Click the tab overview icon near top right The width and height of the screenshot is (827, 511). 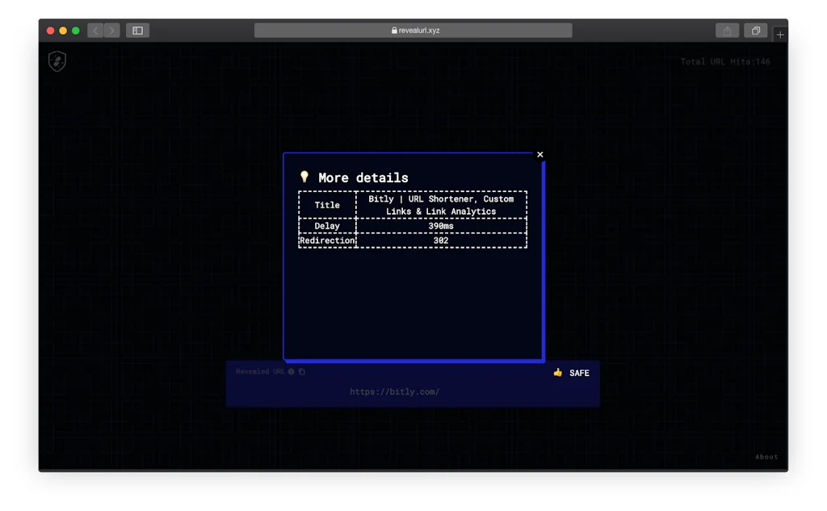[x=756, y=30]
